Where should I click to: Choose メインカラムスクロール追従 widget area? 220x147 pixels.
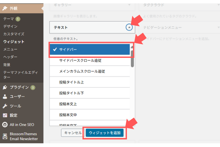click(90, 71)
